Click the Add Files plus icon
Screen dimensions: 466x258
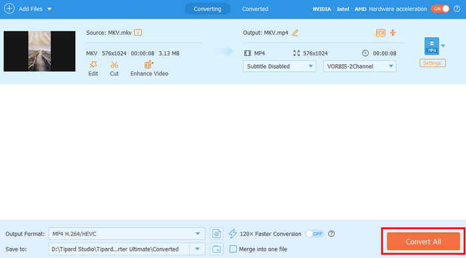9,9
